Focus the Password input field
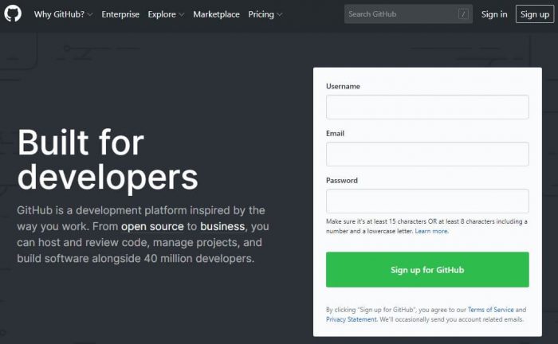The image size is (558, 344). (x=427, y=201)
